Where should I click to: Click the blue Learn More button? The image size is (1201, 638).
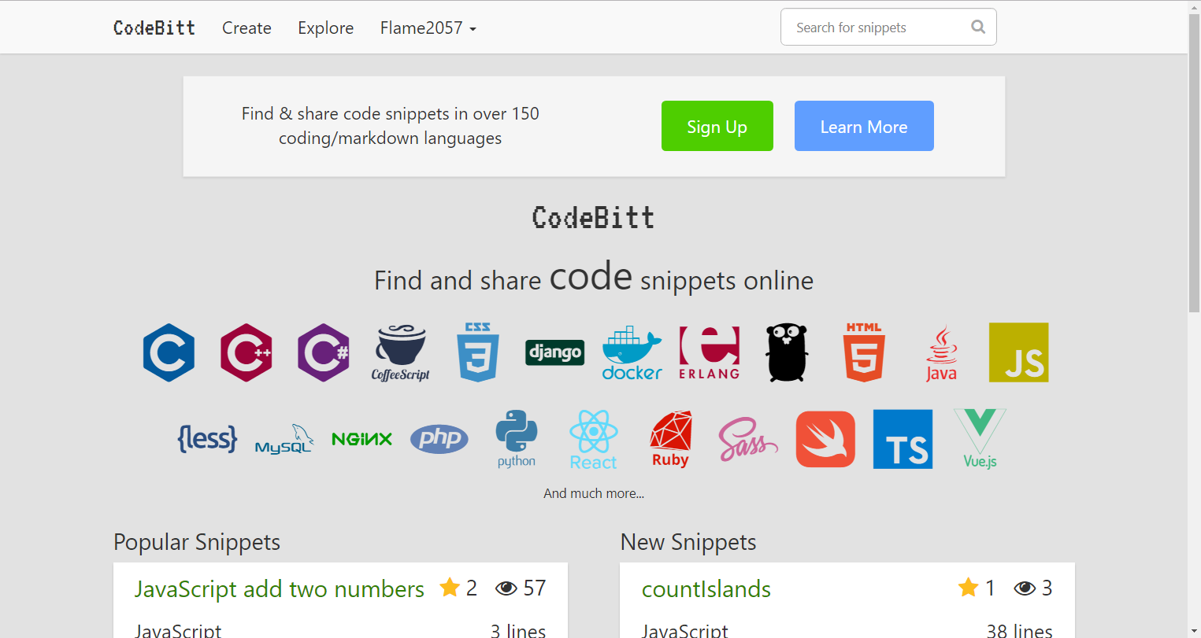click(x=864, y=126)
